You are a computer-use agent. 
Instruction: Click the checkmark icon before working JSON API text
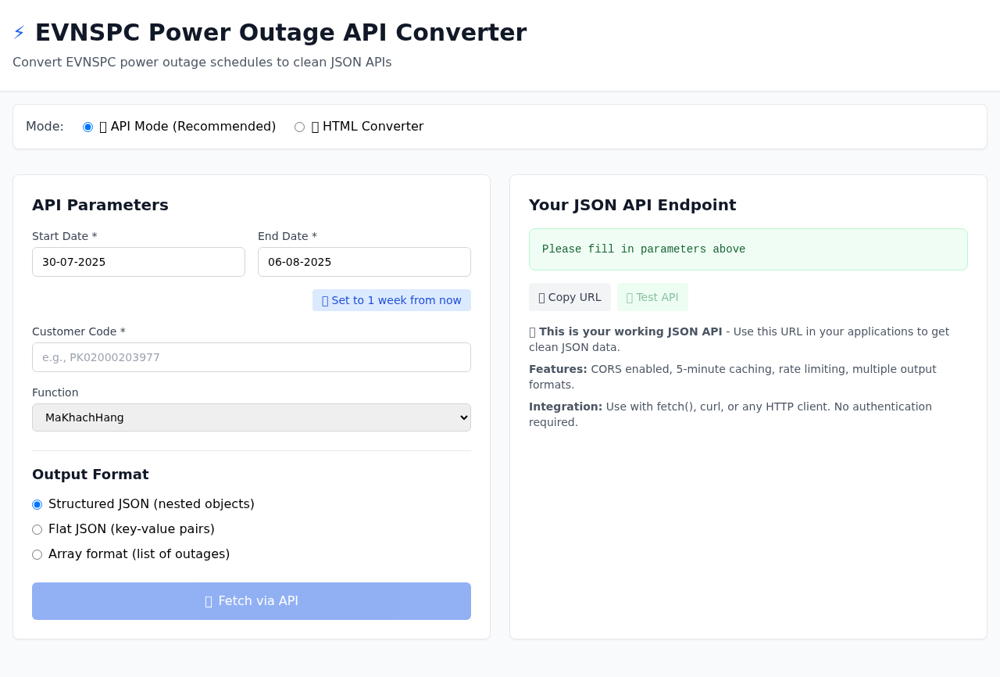pyautogui.click(x=532, y=331)
